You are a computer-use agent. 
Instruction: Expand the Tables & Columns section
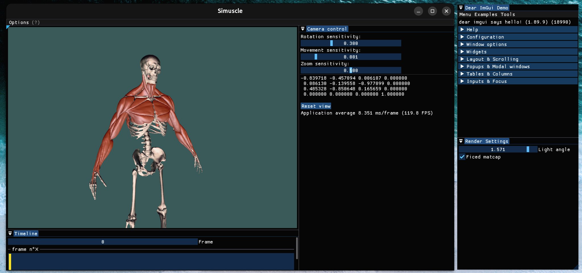point(518,74)
